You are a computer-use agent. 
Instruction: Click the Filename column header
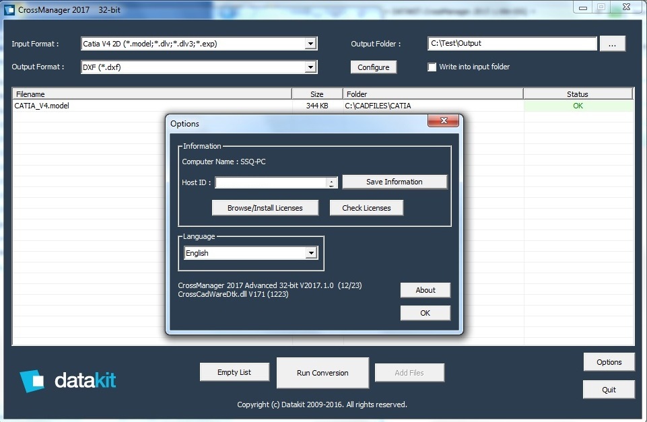pyautogui.click(x=152, y=94)
